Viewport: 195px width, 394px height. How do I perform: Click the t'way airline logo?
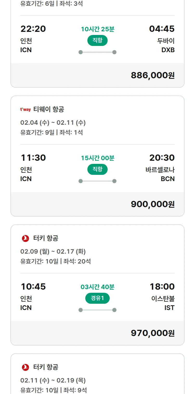pos(25,110)
